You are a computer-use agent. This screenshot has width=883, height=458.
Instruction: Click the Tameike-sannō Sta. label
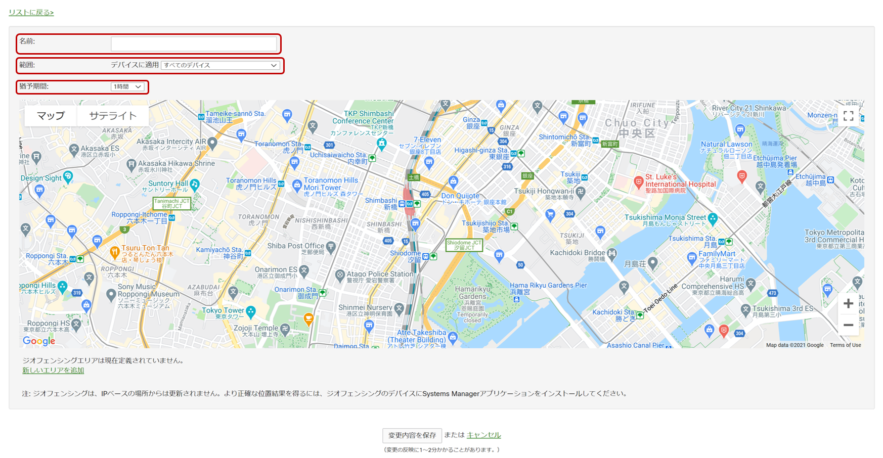coord(235,117)
